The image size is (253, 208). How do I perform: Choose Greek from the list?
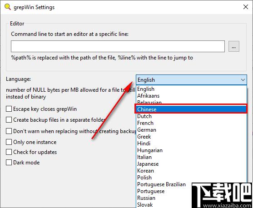pyautogui.click(x=191, y=137)
